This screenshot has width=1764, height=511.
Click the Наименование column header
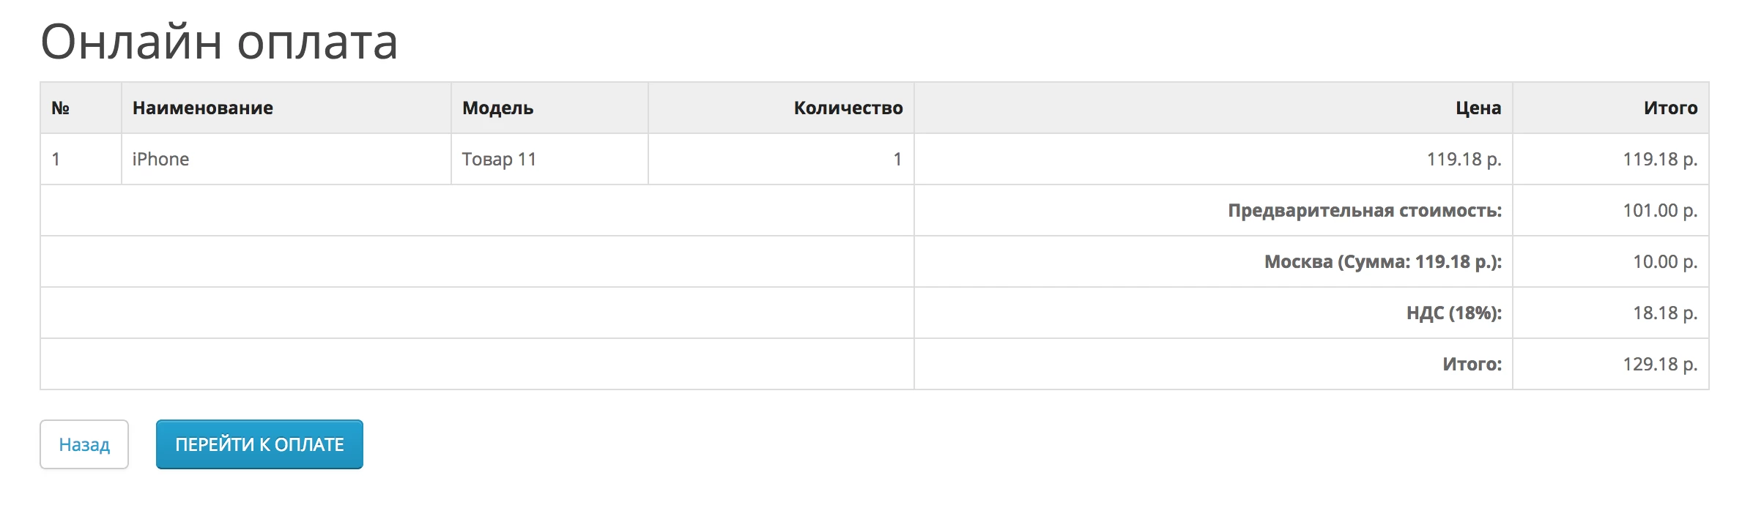[x=203, y=108]
